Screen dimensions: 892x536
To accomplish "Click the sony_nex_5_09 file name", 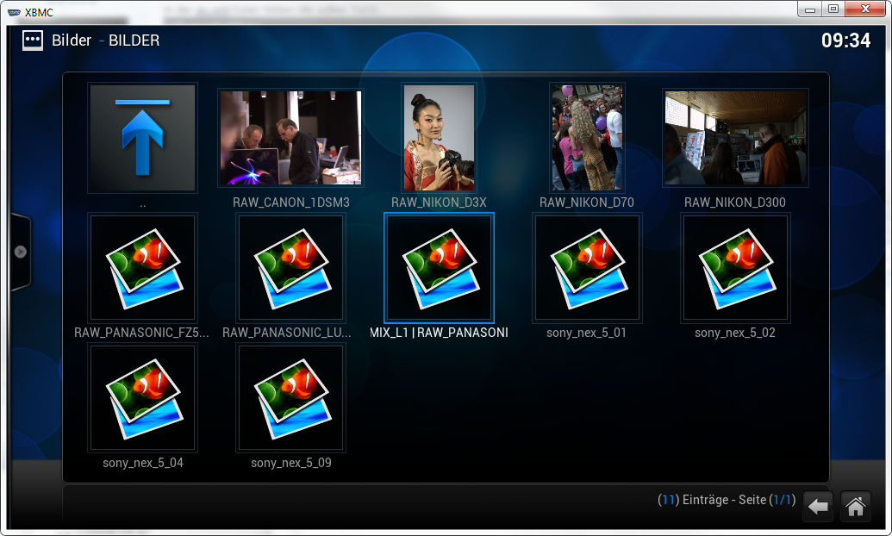I will 290,463.
